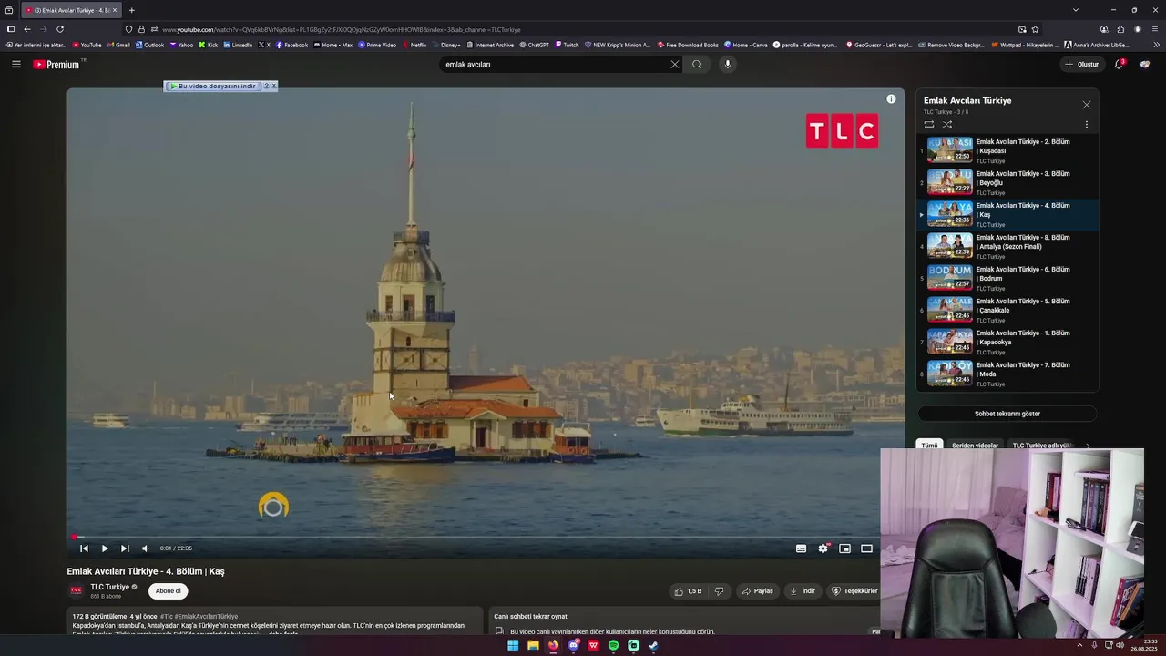
Task: Open Spotify from the taskbar
Action: pyautogui.click(x=613, y=646)
